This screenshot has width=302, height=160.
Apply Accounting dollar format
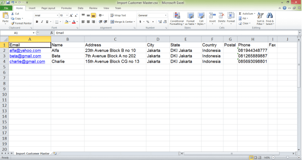point(141,22)
